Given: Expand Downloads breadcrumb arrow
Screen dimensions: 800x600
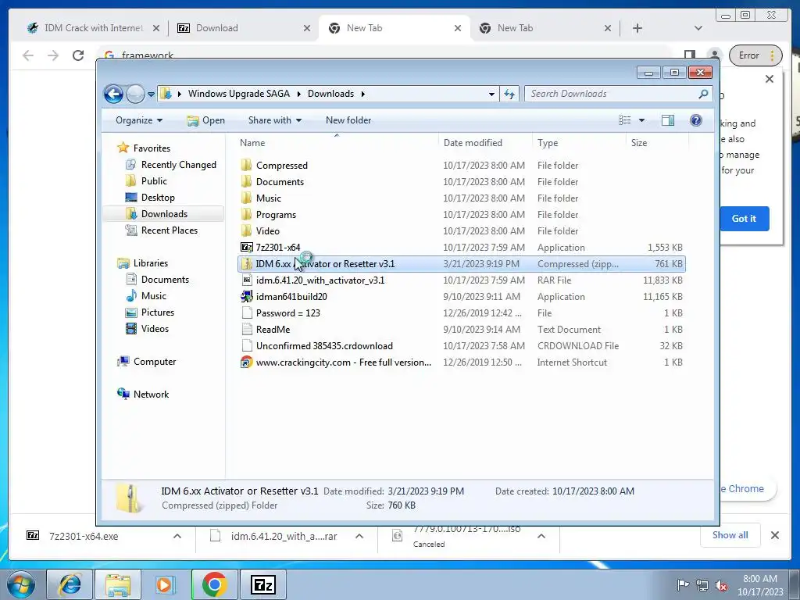Looking at the screenshot, I should pyautogui.click(x=362, y=94).
